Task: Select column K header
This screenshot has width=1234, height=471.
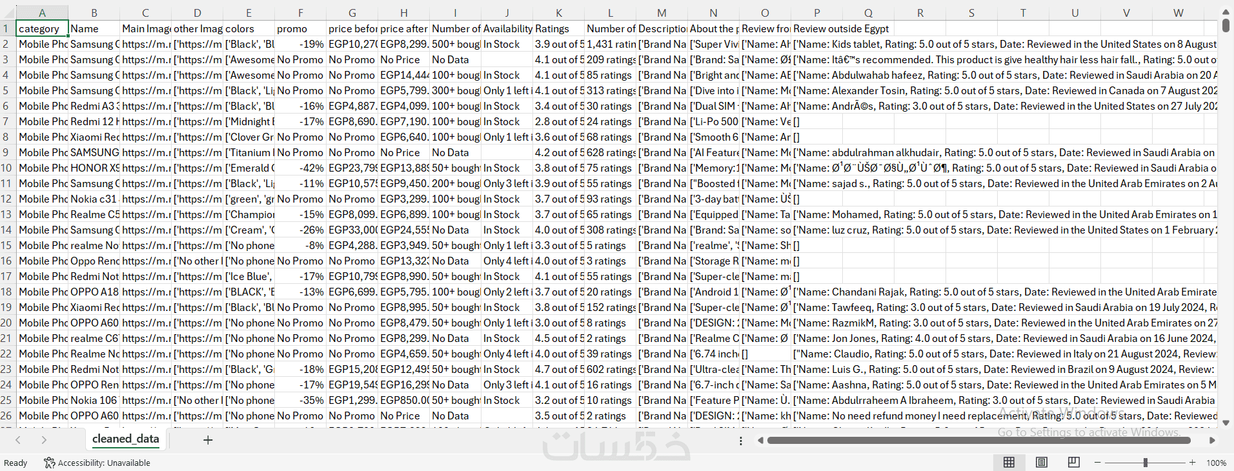Action: (558, 13)
